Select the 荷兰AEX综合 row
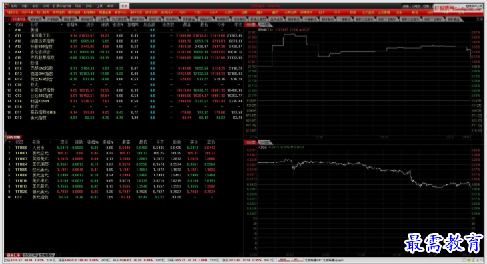 coord(124,79)
